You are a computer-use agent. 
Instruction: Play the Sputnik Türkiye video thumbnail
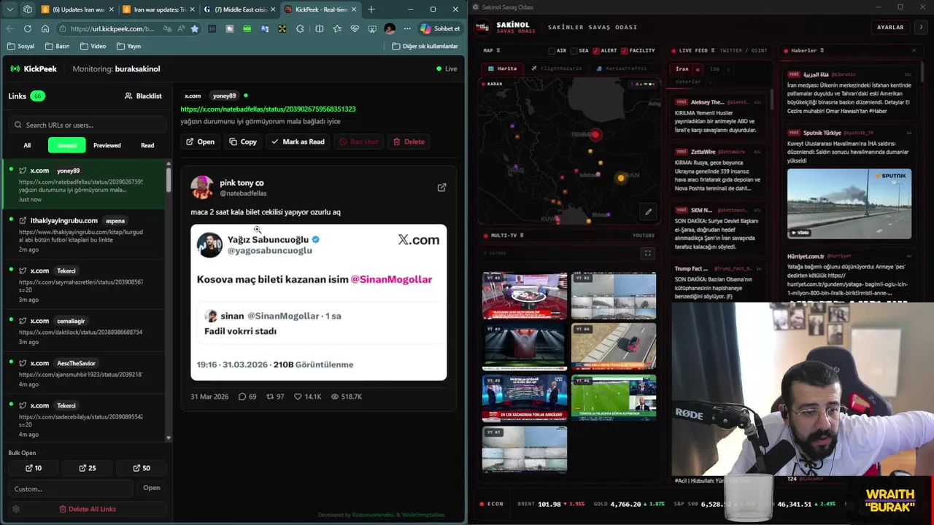[849, 203]
